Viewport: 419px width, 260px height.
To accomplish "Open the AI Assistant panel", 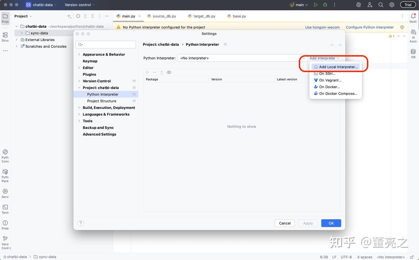I will pyautogui.click(x=413, y=36).
